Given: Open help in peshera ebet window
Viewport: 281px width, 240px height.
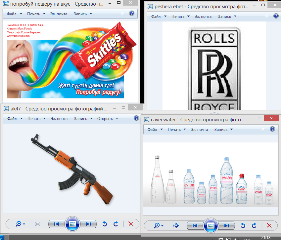Looking at the screenshot, I should (x=276, y=16).
